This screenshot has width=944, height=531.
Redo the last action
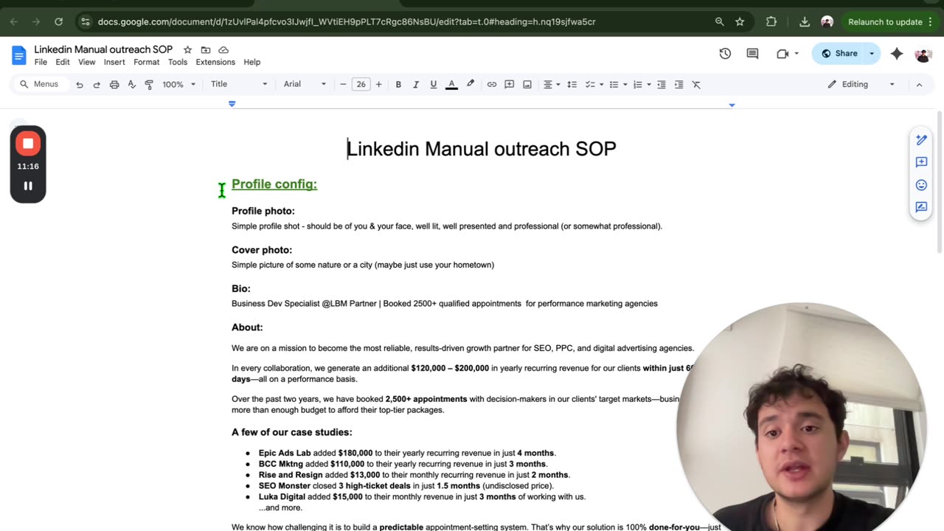[97, 84]
